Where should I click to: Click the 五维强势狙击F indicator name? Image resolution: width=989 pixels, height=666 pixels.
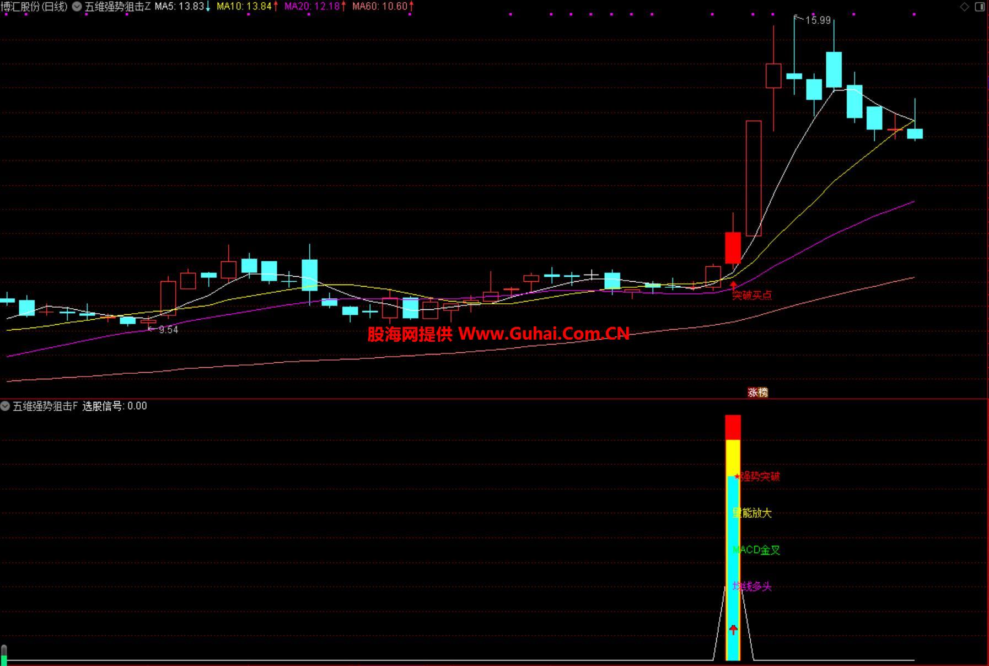(45, 406)
